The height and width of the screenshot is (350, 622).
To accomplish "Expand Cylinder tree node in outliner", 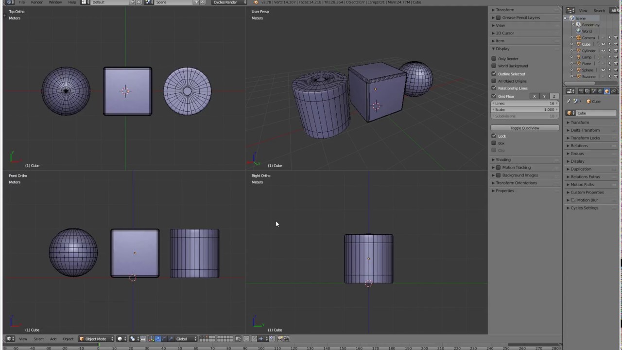I will click(571, 51).
